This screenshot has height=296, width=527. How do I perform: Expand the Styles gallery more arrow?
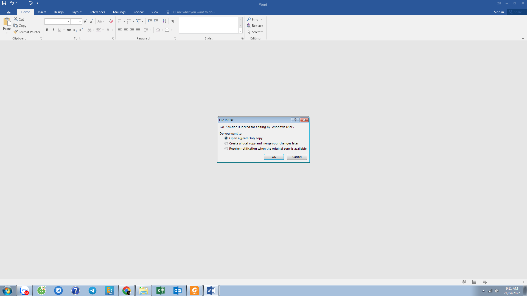tap(240, 31)
